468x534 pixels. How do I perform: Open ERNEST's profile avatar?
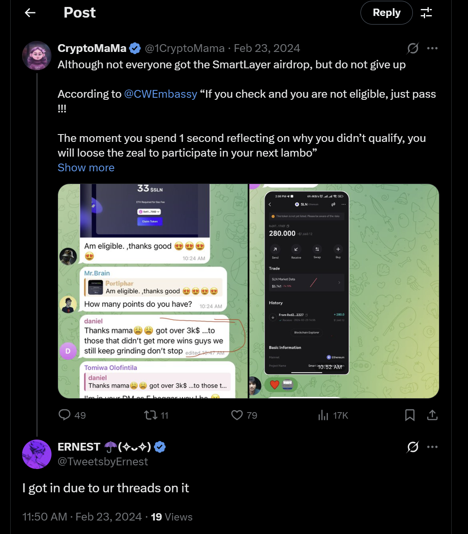click(x=37, y=454)
